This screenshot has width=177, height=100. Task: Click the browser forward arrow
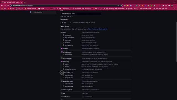point(5,6)
